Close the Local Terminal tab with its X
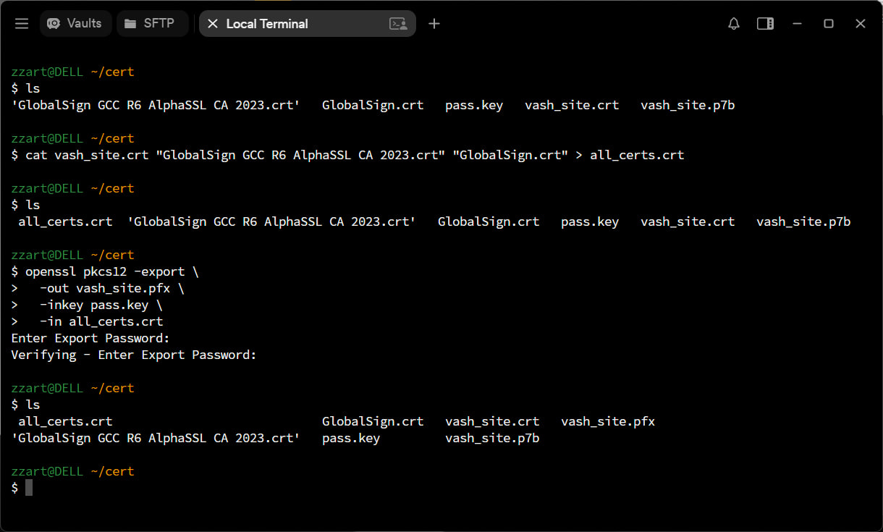This screenshot has width=883, height=532. [212, 23]
